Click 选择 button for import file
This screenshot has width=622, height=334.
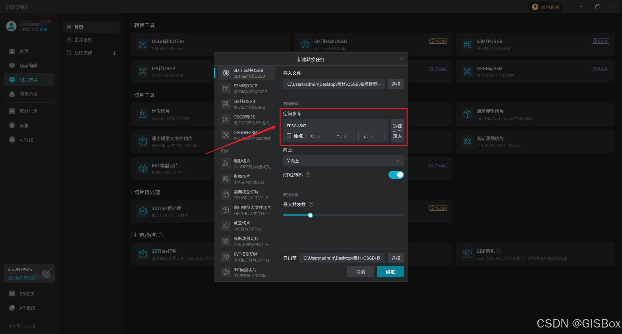[x=396, y=84]
